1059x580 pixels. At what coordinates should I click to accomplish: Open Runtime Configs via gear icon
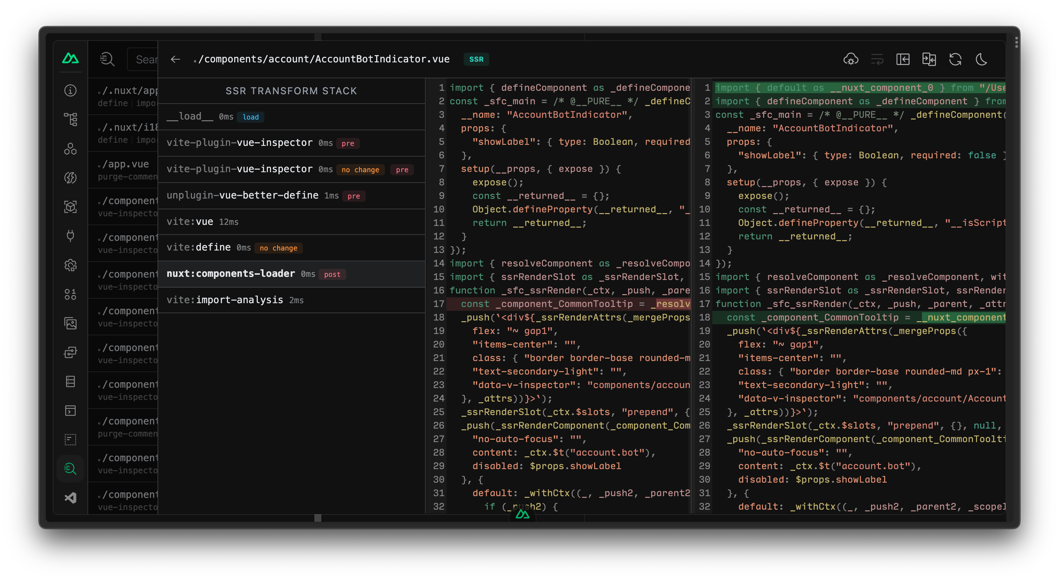coord(70,266)
